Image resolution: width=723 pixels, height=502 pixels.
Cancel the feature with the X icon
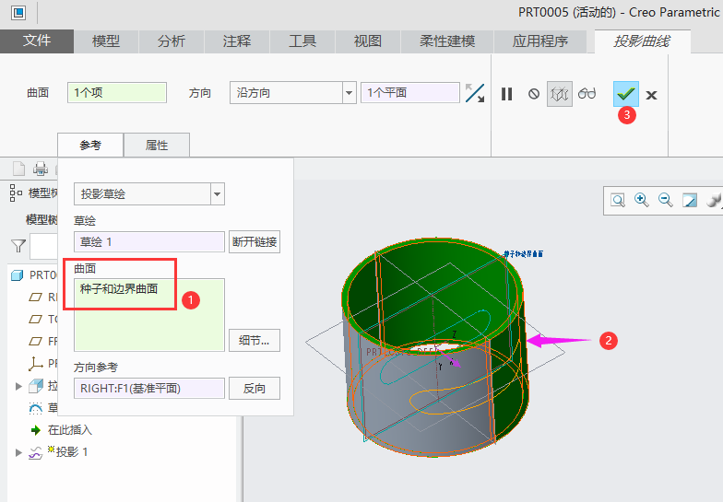[x=651, y=95]
